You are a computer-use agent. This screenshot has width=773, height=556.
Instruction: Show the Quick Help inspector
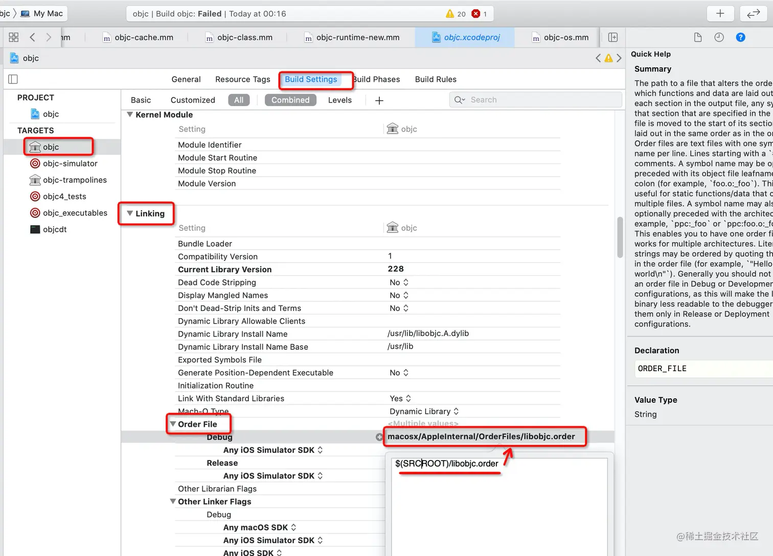coord(740,37)
